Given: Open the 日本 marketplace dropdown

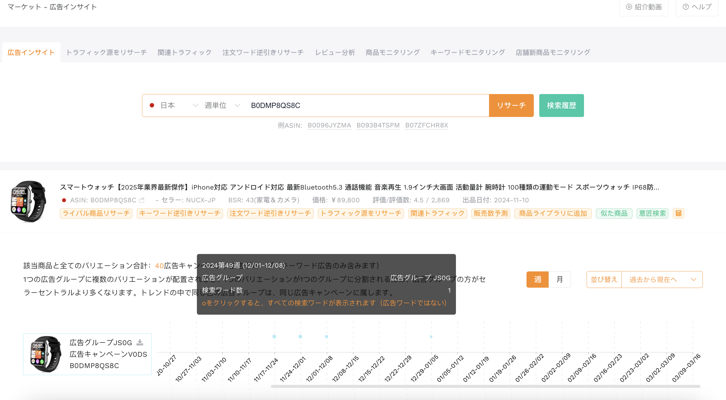Looking at the screenshot, I should click(173, 105).
